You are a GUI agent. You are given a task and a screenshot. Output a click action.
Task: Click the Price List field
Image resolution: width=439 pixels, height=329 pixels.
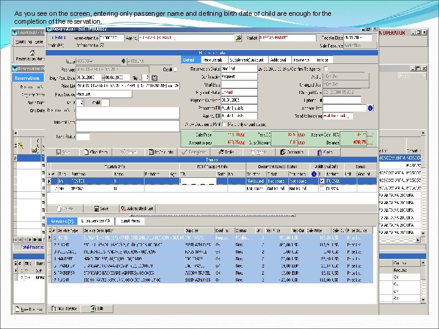click(x=127, y=86)
